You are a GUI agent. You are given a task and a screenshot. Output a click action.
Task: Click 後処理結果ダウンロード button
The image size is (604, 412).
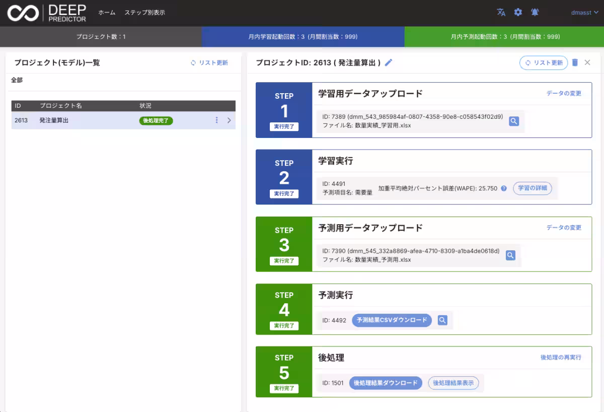pos(386,383)
